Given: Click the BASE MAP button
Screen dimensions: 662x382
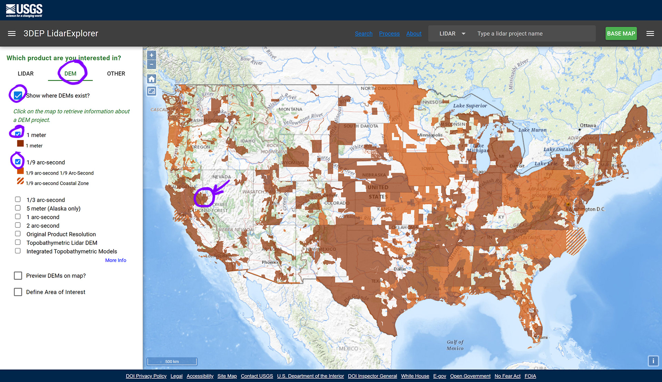Looking at the screenshot, I should pyautogui.click(x=621, y=33).
